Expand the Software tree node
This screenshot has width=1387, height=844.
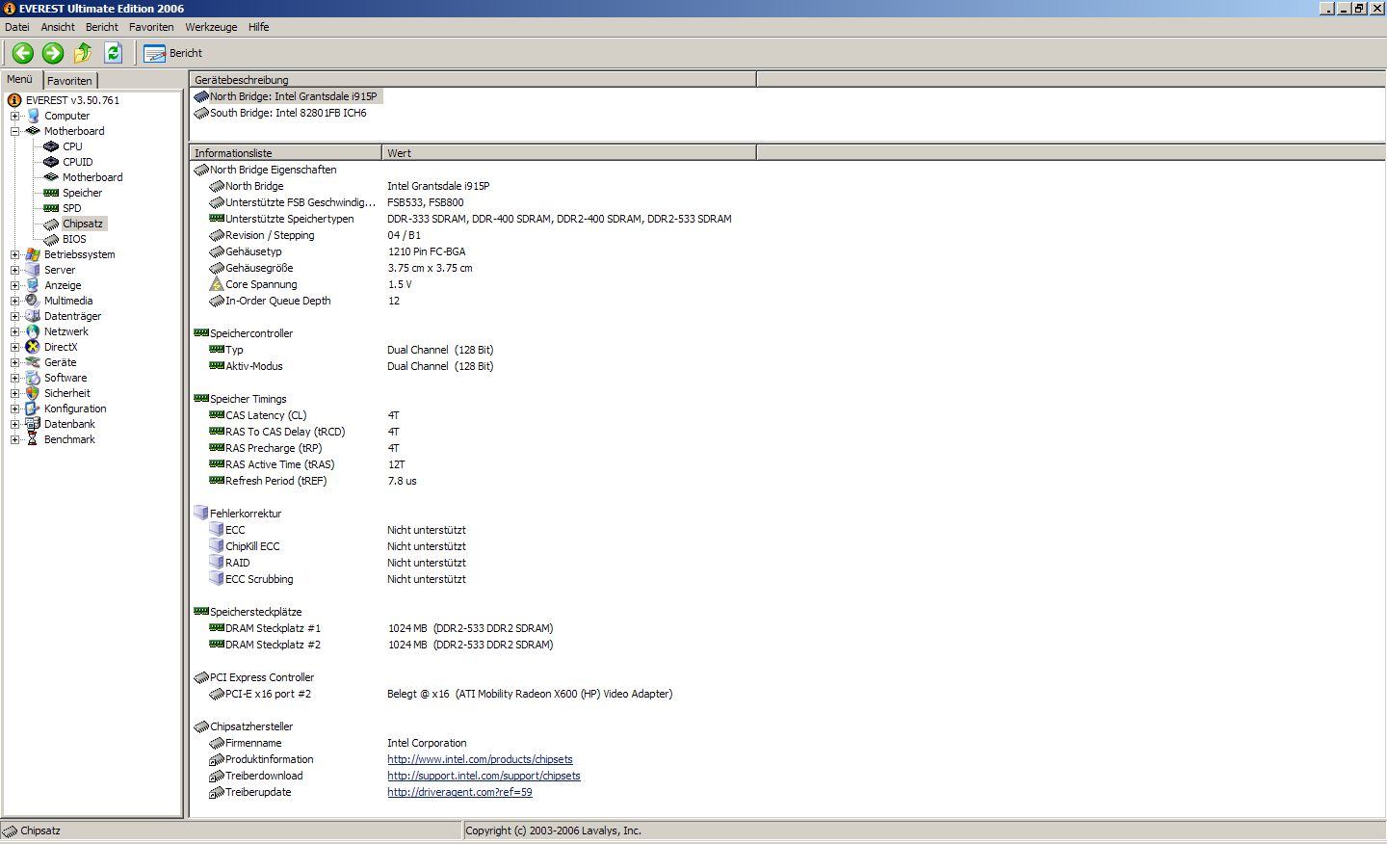[x=14, y=378]
